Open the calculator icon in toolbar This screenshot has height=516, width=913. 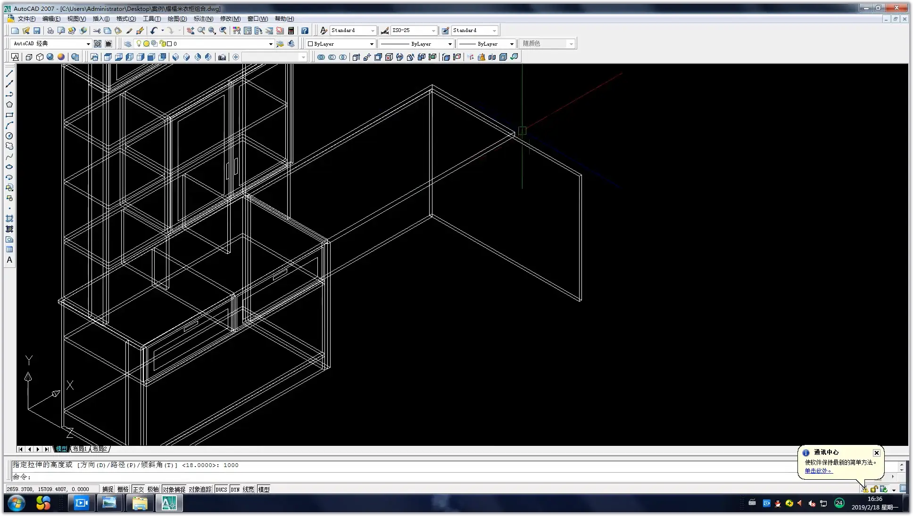pos(291,31)
